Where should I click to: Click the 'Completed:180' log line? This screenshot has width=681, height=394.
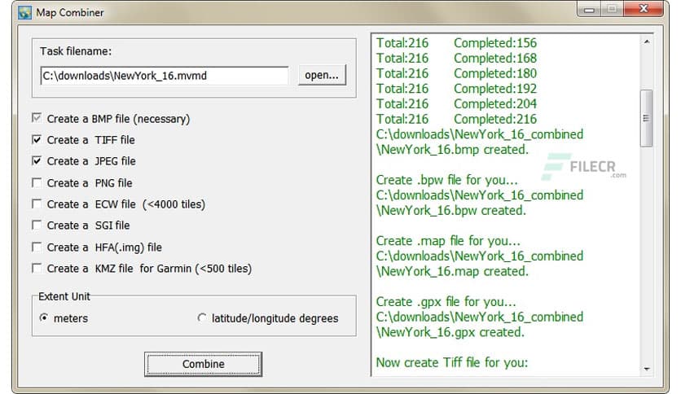495,73
